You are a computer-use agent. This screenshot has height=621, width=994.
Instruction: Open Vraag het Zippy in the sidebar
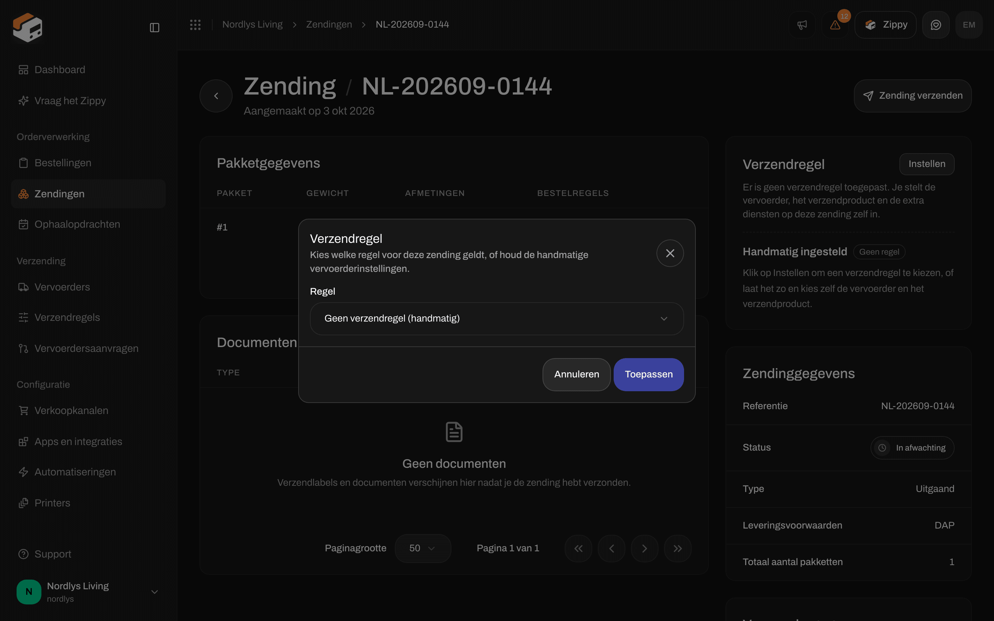[88, 101]
